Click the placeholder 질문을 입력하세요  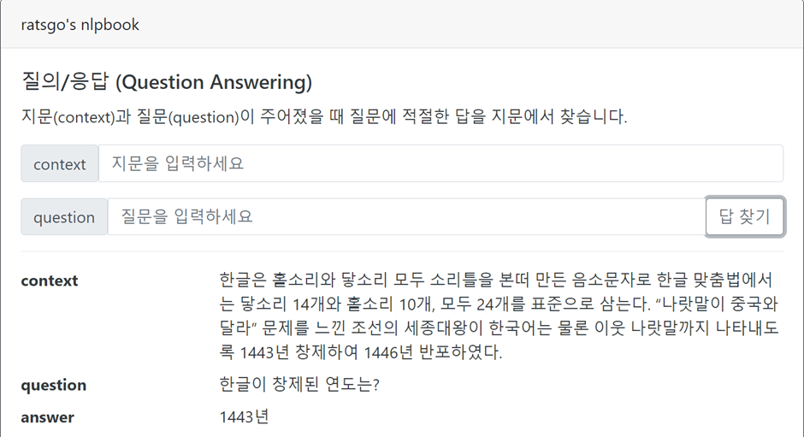[186, 216]
